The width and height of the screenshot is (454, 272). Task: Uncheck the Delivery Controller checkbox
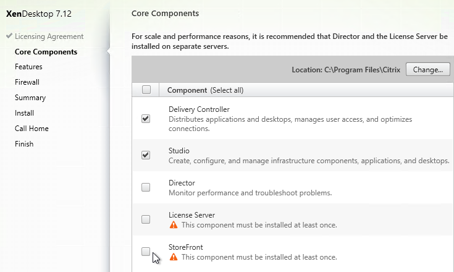pos(146,119)
